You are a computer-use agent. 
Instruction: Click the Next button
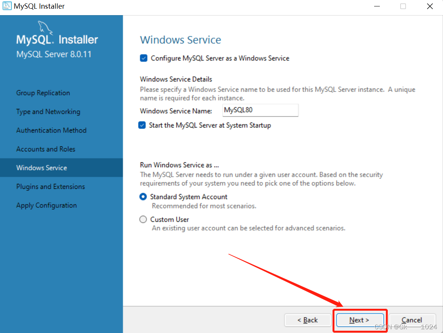point(359,320)
